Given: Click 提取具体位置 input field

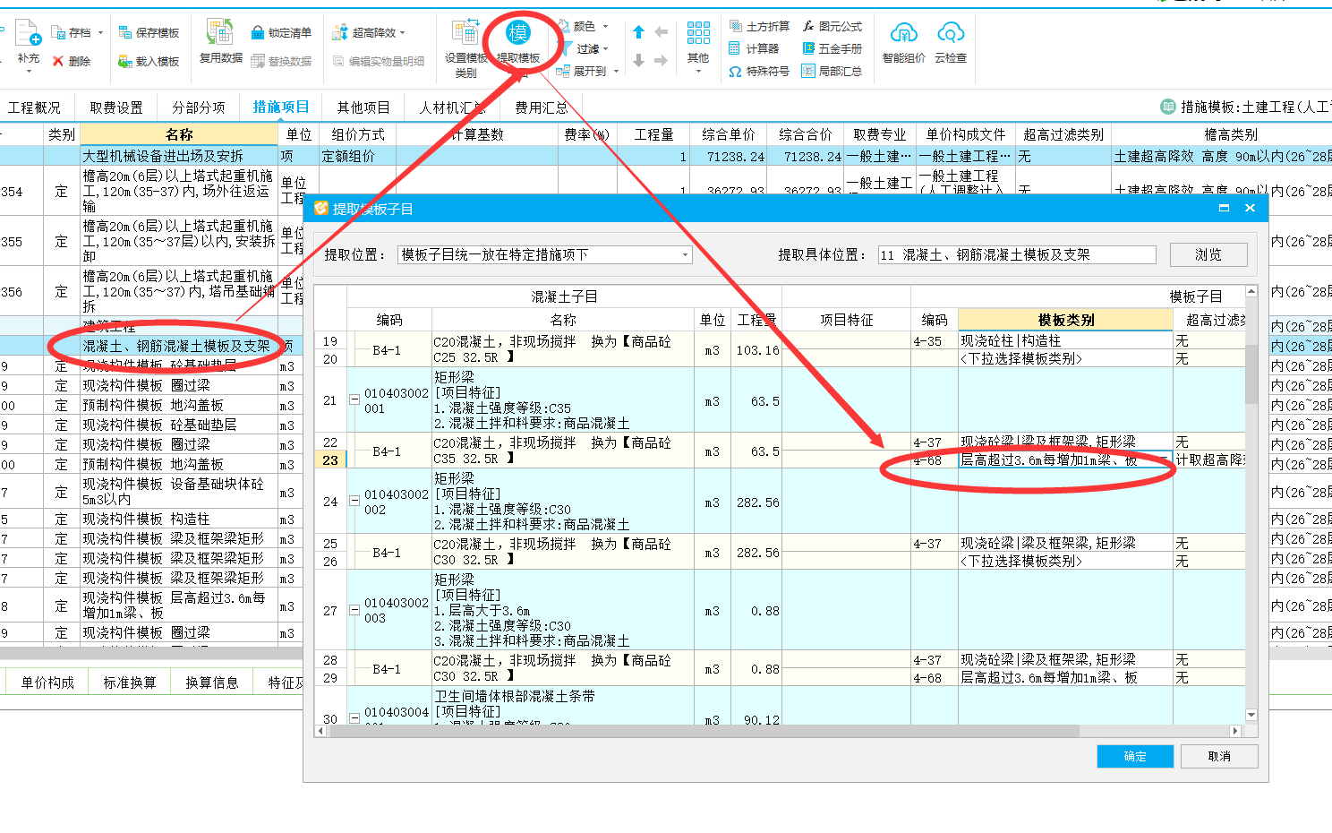Looking at the screenshot, I should coord(1017,255).
